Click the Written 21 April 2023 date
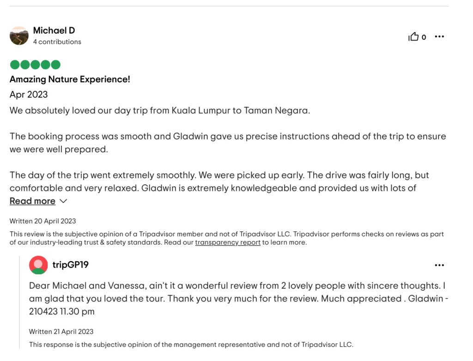473x361 pixels. (61, 331)
